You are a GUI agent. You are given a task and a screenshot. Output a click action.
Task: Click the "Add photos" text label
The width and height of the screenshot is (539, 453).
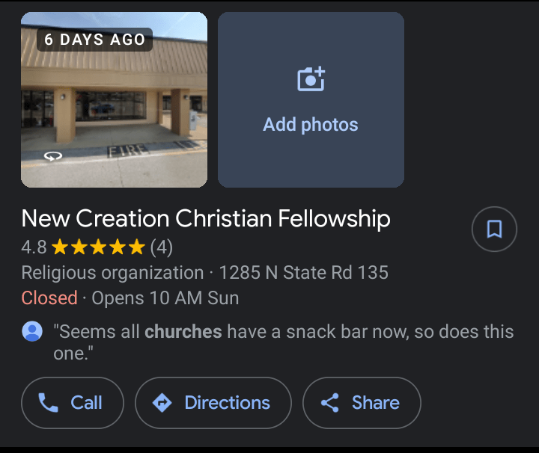pyautogui.click(x=311, y=125)
